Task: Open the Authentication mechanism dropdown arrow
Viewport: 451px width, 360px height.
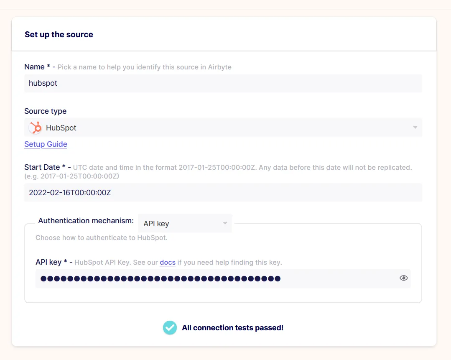Action: point(225,223)
